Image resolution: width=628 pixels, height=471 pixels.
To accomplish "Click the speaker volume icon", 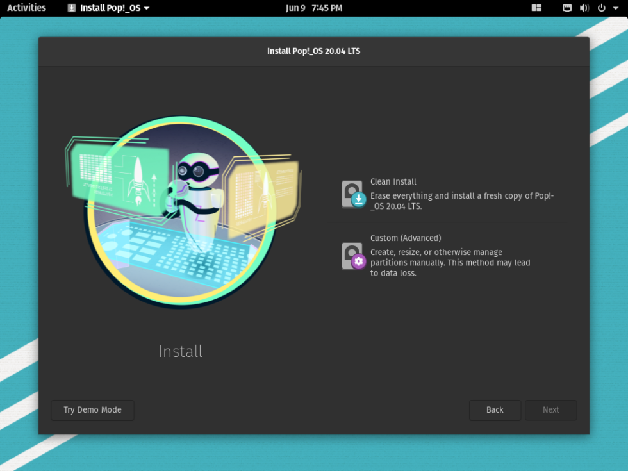I will [583, 8].
